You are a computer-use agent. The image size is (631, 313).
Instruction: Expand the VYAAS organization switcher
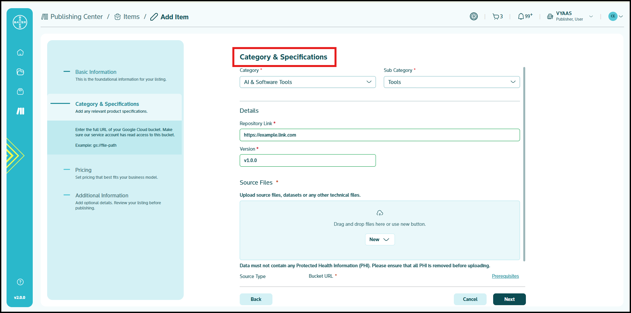pyautogui.click(x=570, y=16)
